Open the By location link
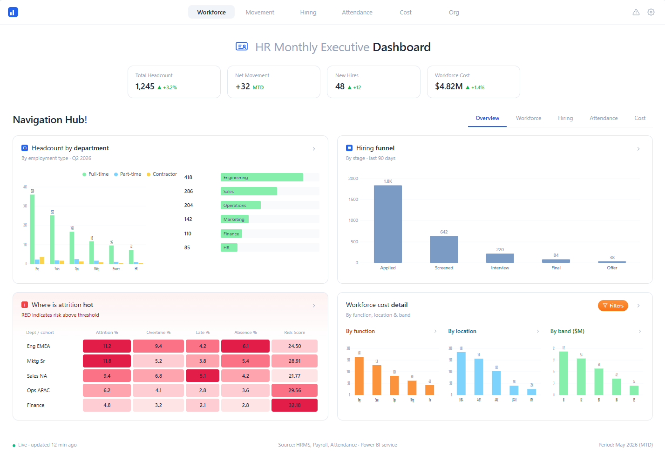This screenshot has width=665, height=454. (x=462, y=331)
